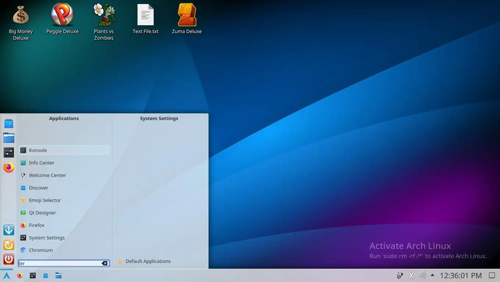The height and width of the screenshot is (282, 500).
Task: Open System Settings icon in launcher favorites sidebar
Action: 8,152
